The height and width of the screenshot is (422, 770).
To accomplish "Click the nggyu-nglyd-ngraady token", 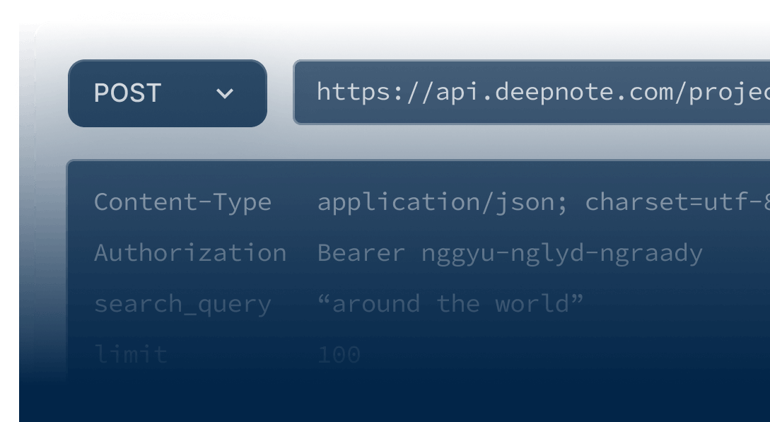I will [x=562, y=253].
